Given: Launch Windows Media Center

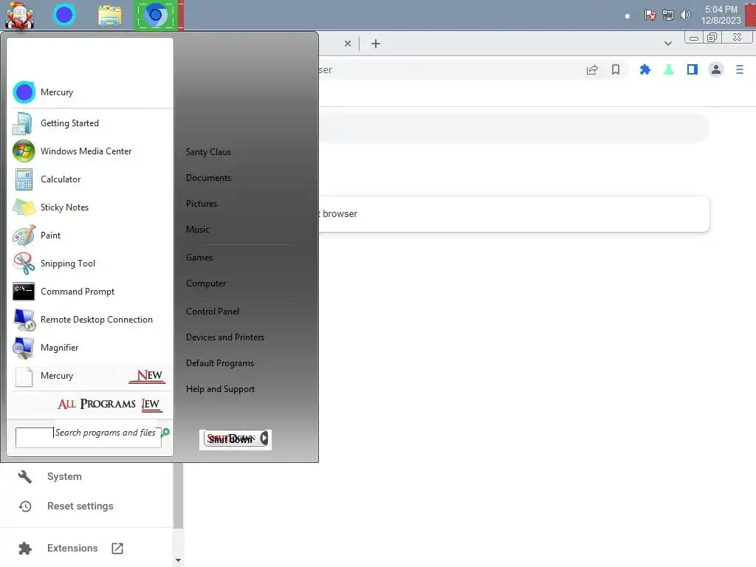Looking at the screenshot, I should click(x=90, y=151).
